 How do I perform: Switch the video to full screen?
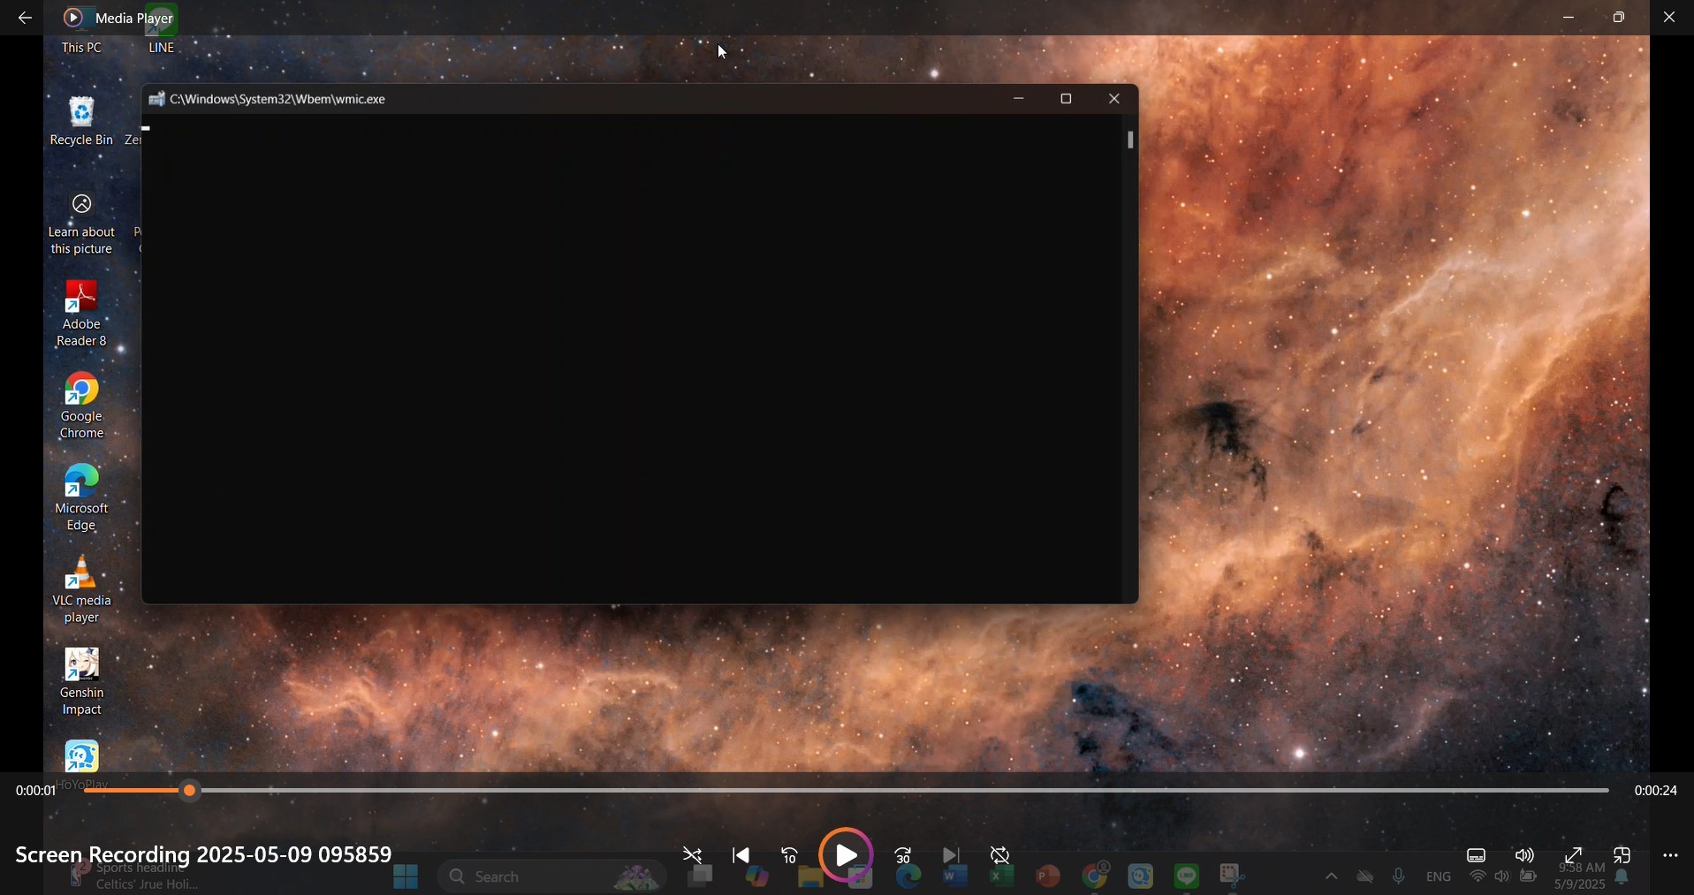pyautogui.click(x=1574, y=855)
